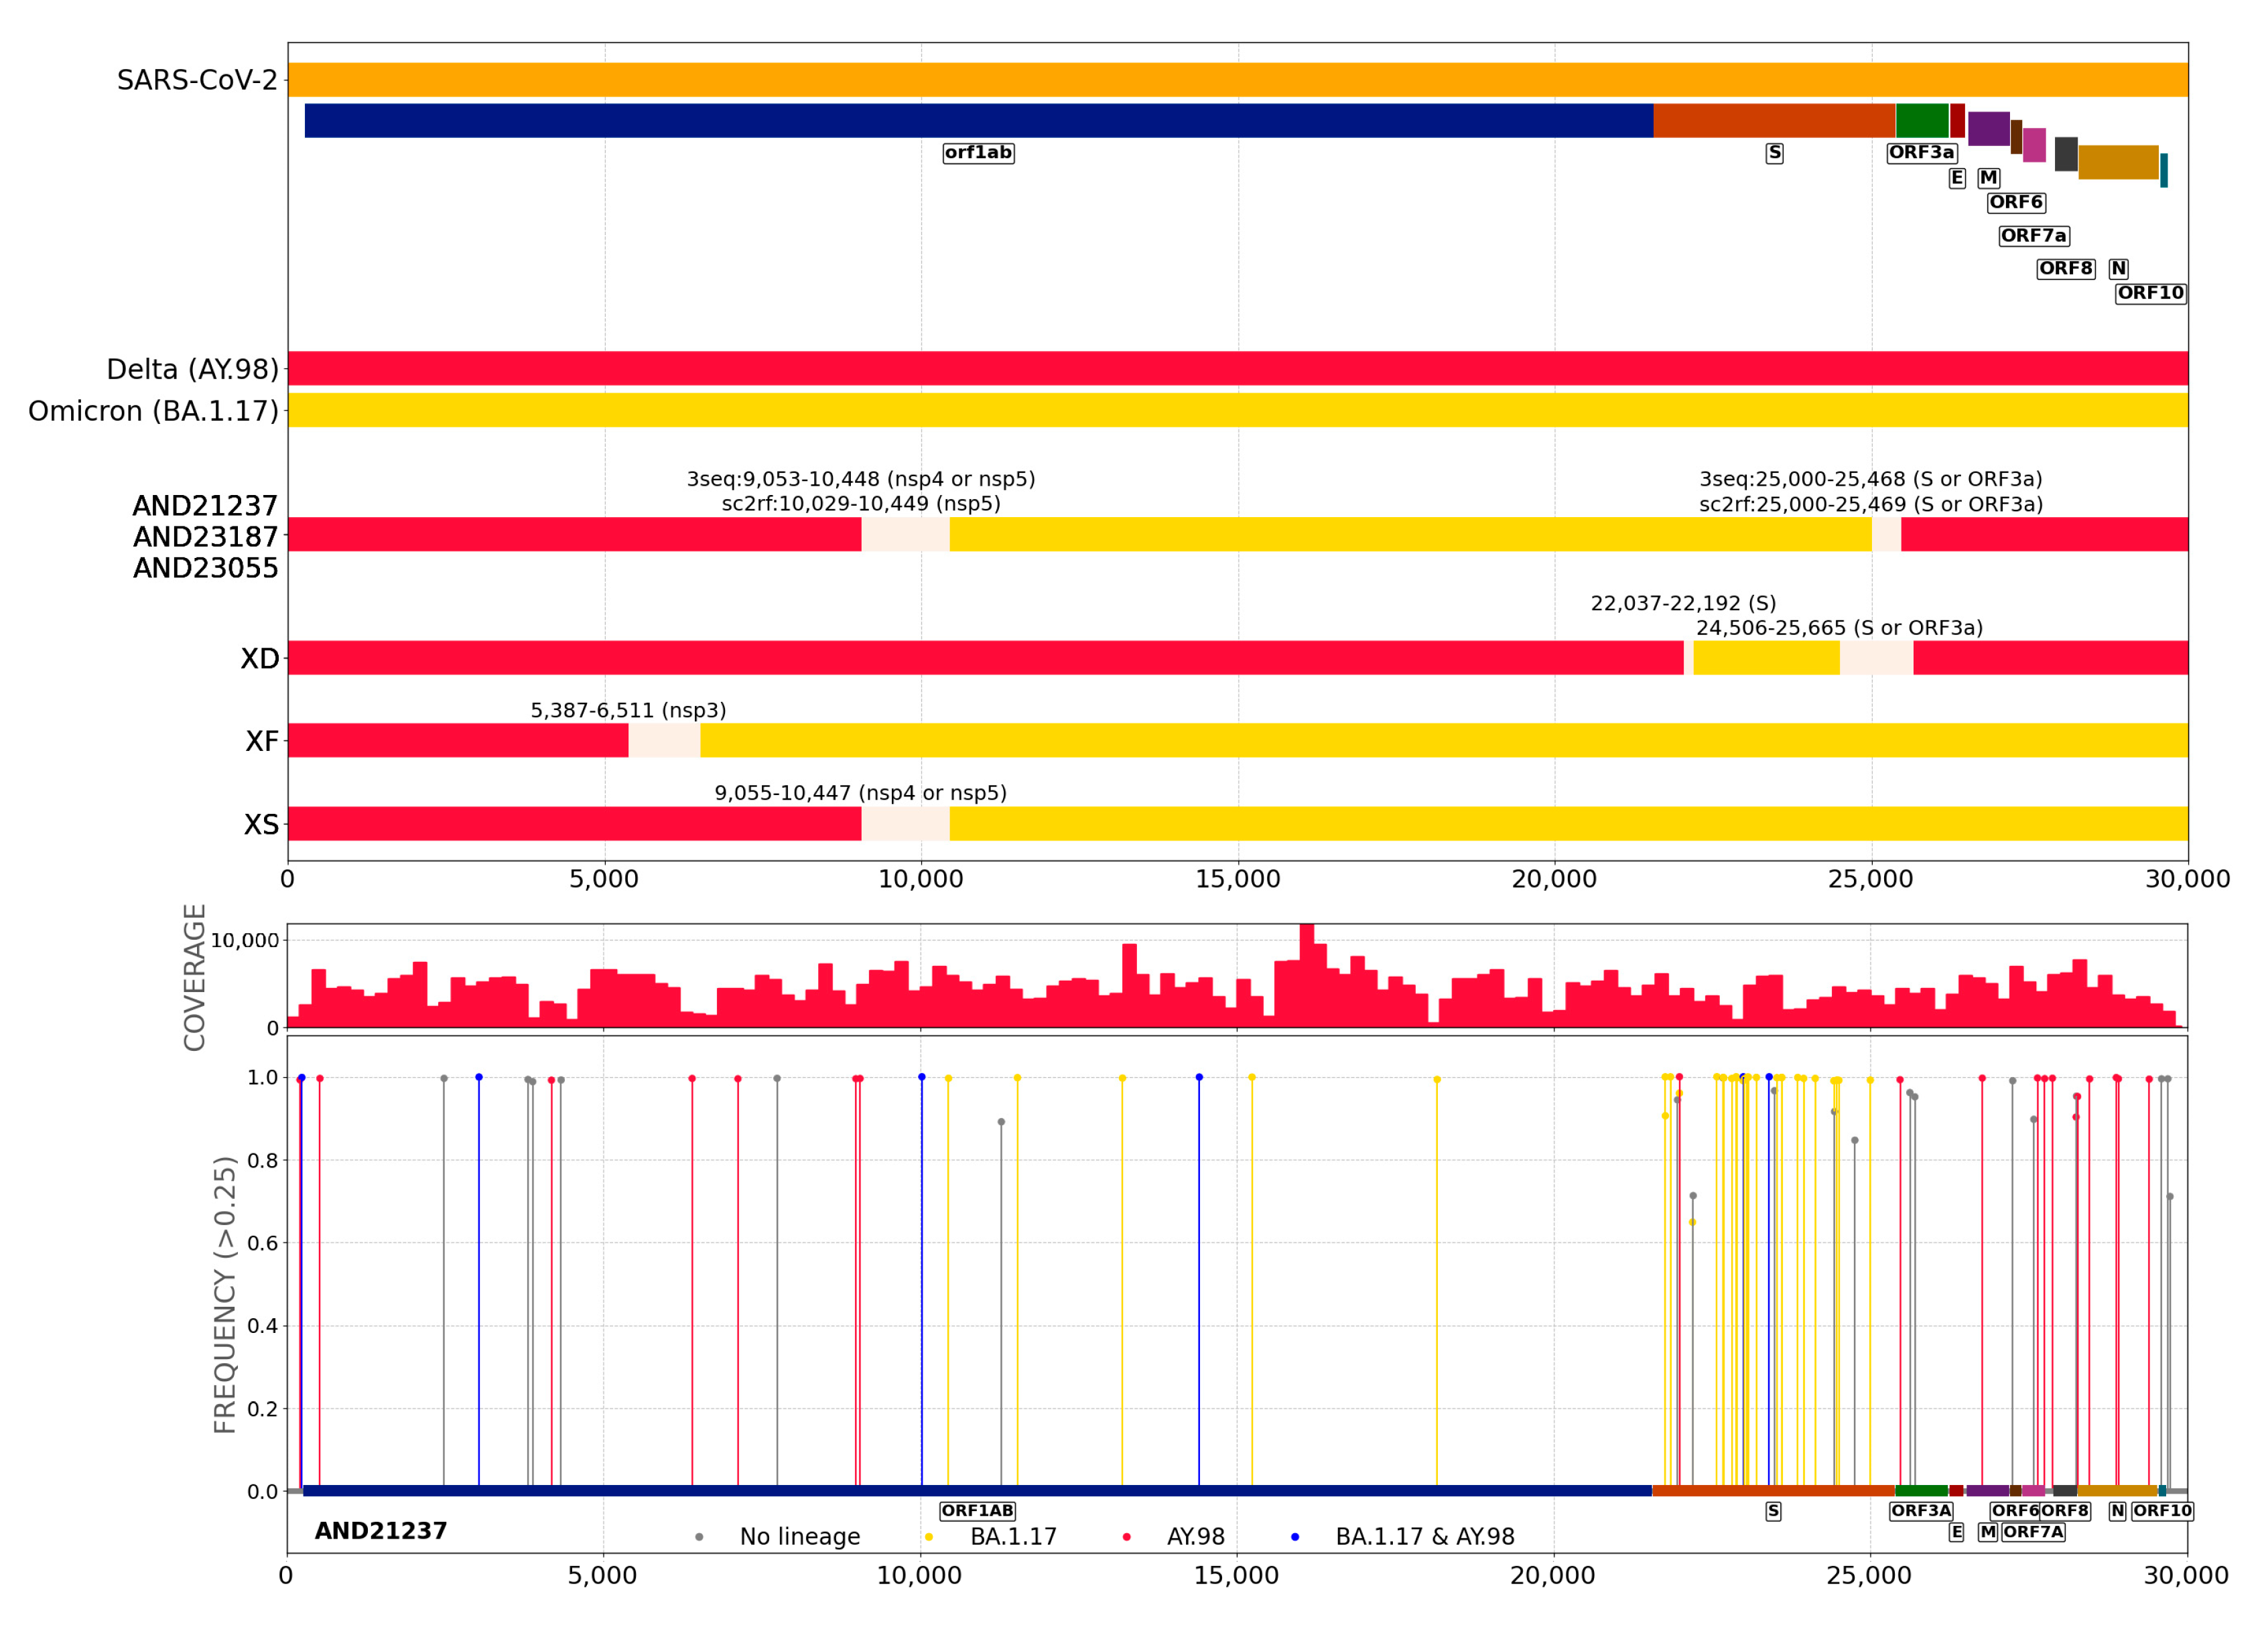Select the red AY.98 legend marker
This screenshot has width=2268, height=1627.
click(x=1126, y=1537)
